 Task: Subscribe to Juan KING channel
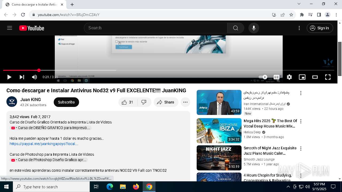pyautogui.click(x=66, y=102)
